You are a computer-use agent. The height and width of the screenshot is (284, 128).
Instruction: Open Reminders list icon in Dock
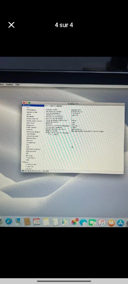55,222
